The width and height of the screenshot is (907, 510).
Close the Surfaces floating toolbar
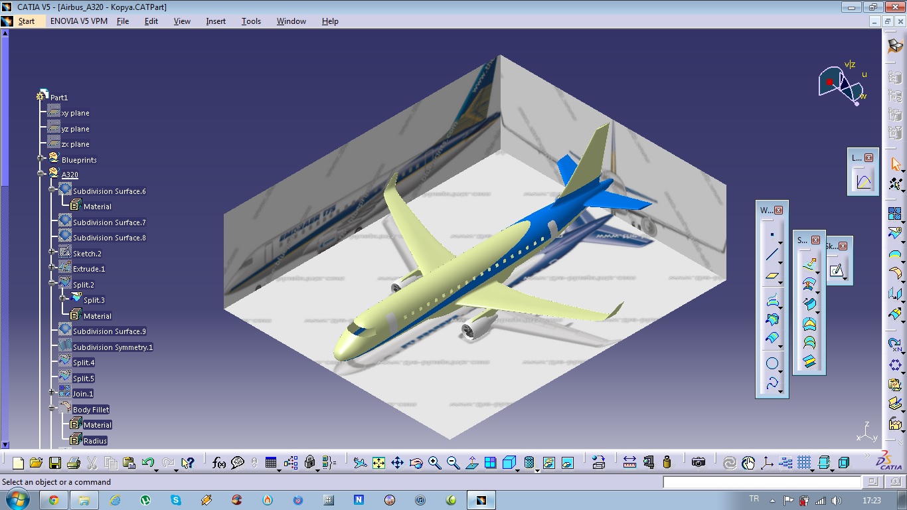coord(816,240)
